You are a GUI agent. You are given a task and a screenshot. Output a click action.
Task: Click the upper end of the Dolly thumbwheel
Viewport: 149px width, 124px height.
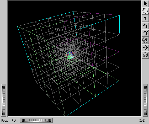(145, 87)
